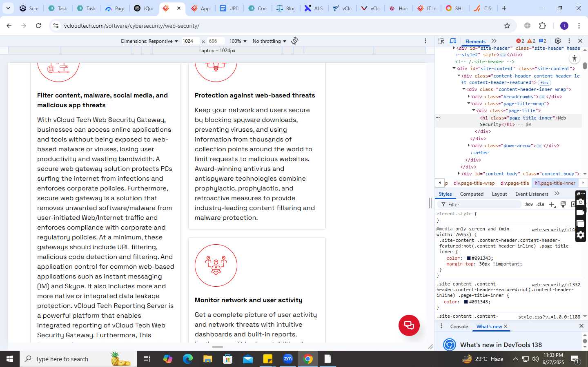
Task: Open device toolbar more options menu
Action: click(x=425, y=41)
